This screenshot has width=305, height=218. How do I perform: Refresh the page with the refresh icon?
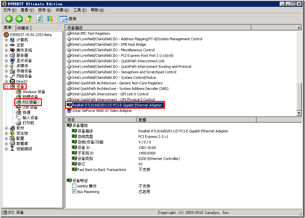tap(40, 19)
